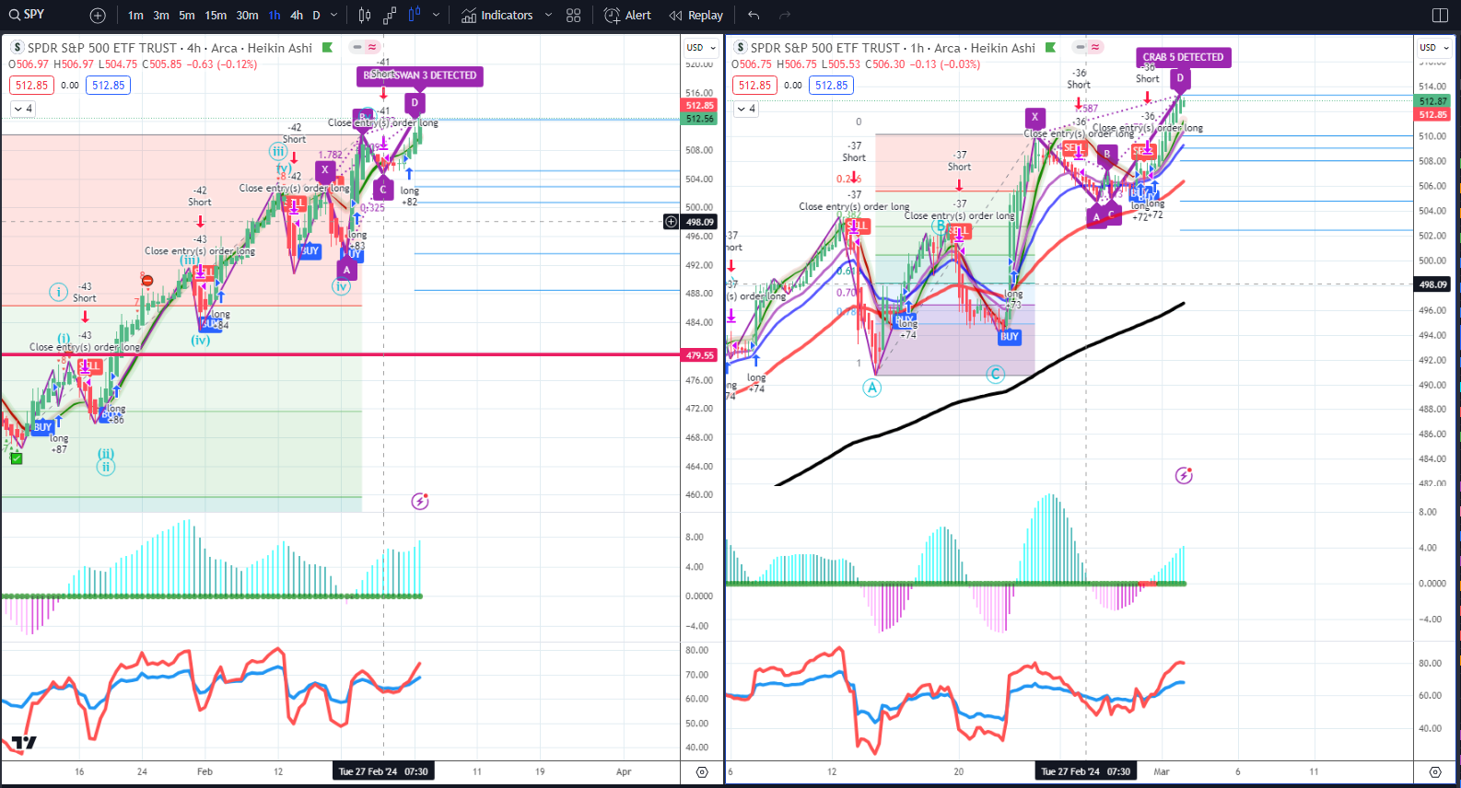
Task: Click the crosshair plus button at 498.09
Action: 671,222
